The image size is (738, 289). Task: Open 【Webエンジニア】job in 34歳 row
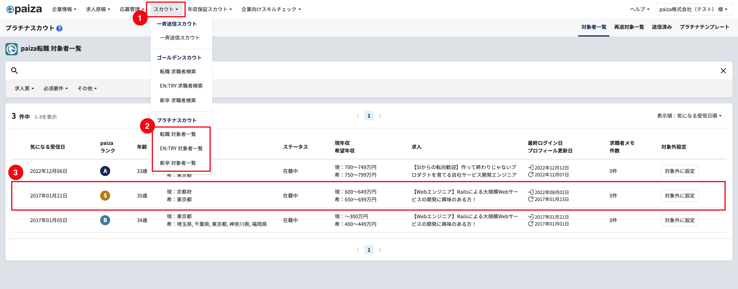tap(465, 220)
